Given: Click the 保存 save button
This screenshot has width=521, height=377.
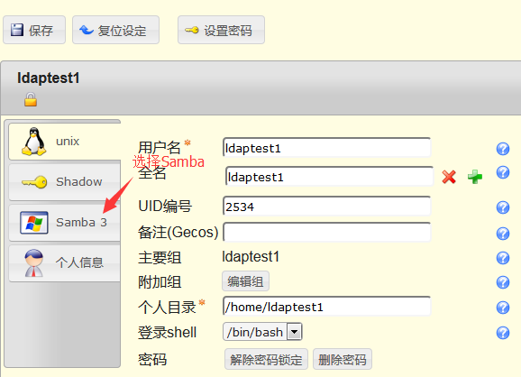Looking at the screenshot, I should coord(34,30).
